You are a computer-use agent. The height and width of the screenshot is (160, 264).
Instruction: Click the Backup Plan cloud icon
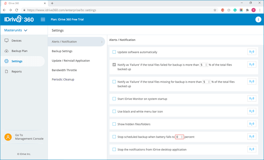7,51
